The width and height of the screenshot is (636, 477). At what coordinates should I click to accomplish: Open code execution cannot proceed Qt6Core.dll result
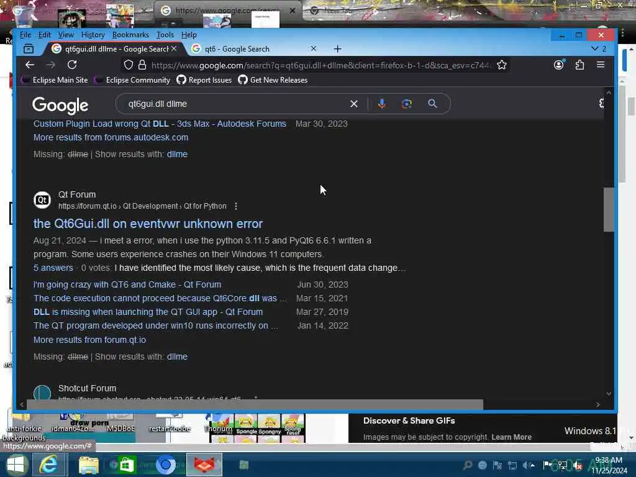click(160, 299)
